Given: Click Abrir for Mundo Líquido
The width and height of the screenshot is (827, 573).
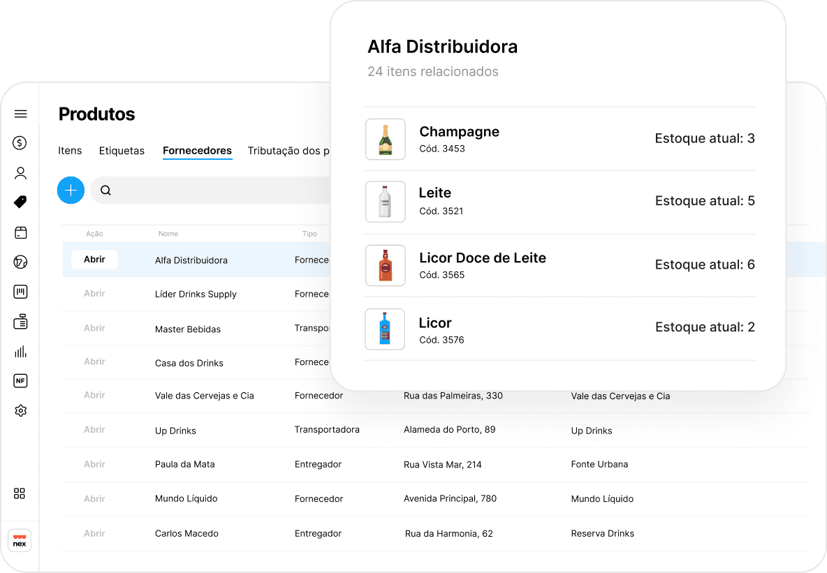Looking at the screenshot, I should coord(94,499).
